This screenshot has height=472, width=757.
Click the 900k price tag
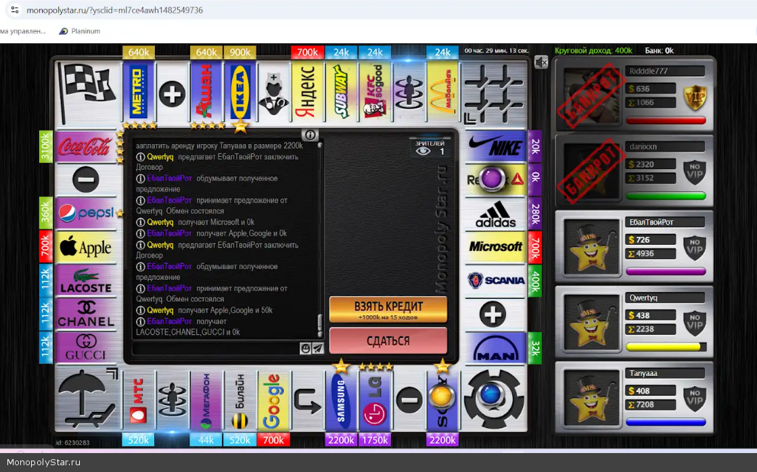pyautogui.click(x=240, y=52)
